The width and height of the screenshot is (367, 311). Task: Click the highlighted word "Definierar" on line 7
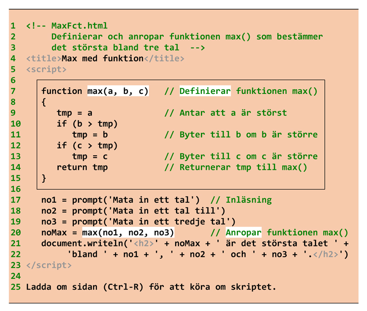tap(205, 91)
